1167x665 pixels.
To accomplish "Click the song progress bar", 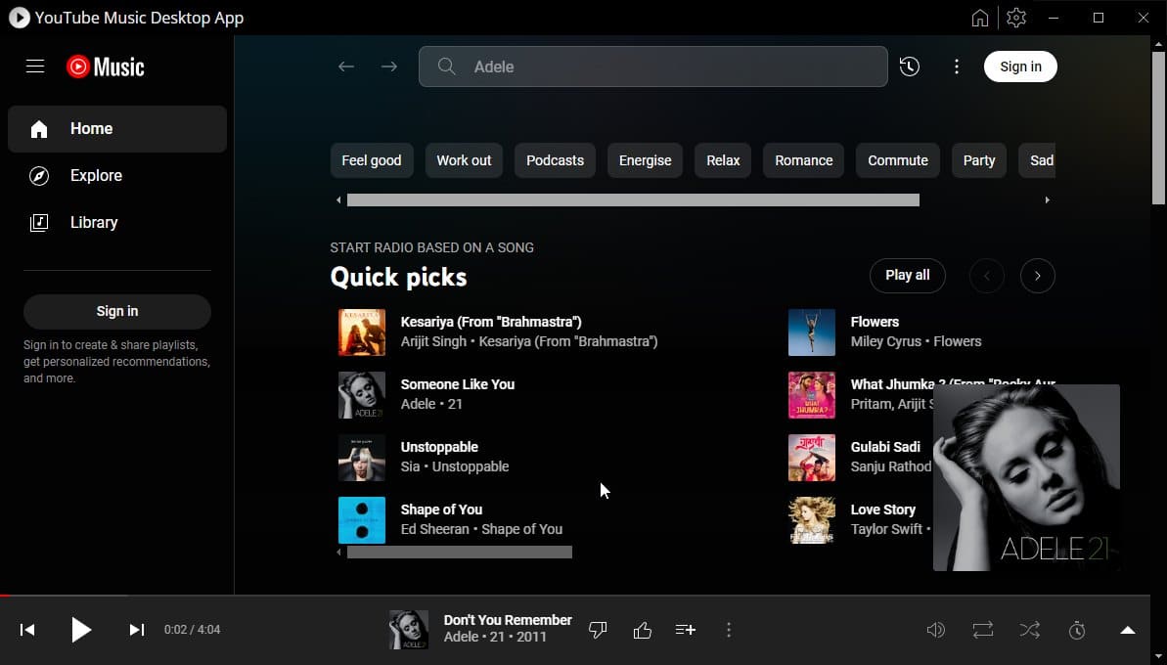I will click(x=574, y=596).
